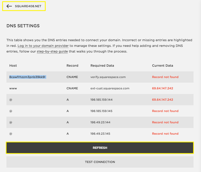Click the www host cell

(x=13, y=88)
